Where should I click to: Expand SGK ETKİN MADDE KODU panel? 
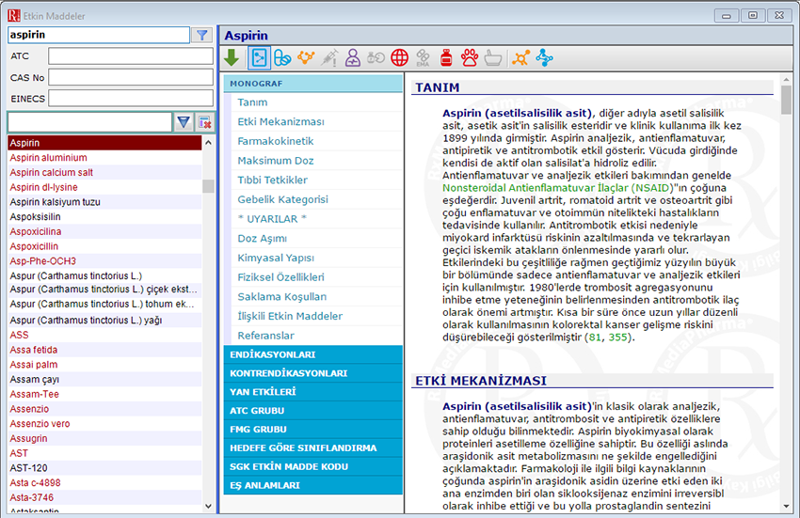pyautogui.click(x=312, y=466)
